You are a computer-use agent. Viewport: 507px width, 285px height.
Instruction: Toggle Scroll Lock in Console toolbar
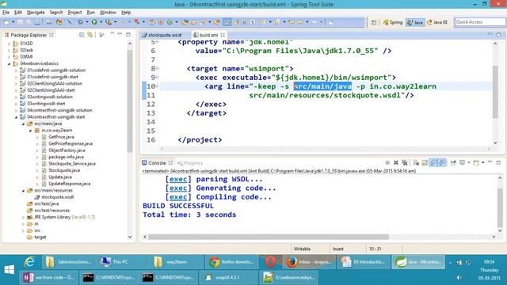(x=425, y=162)
